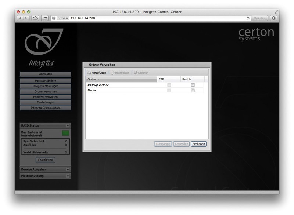Click the Rechte column header
The height and width of the screenshot is (215, 294).
click(193, 79)
